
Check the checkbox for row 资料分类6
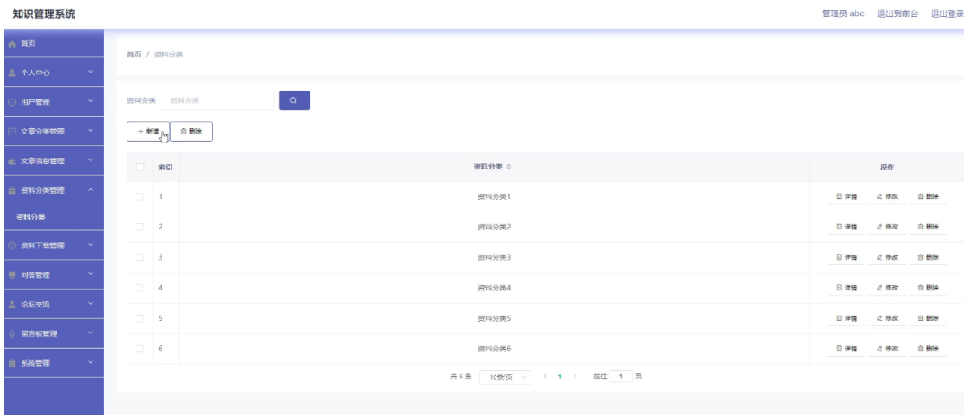pos(140,349)
